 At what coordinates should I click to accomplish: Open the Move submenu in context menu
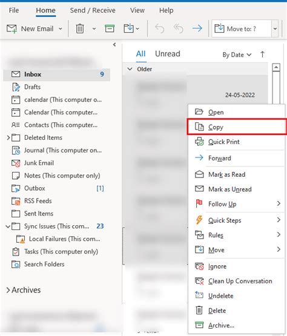[x=236, y=250]
